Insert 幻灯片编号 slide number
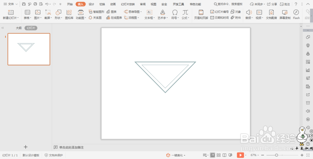 click(219, 12)
